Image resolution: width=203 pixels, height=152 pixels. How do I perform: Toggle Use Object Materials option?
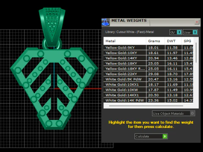point(173,114)
